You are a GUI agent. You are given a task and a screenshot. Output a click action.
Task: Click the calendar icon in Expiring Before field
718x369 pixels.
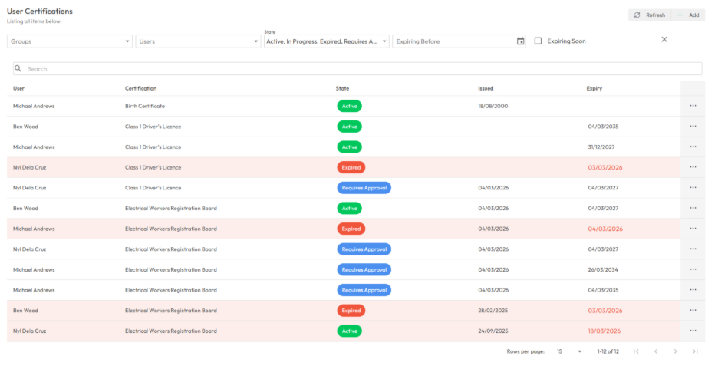tap(521, 41)
